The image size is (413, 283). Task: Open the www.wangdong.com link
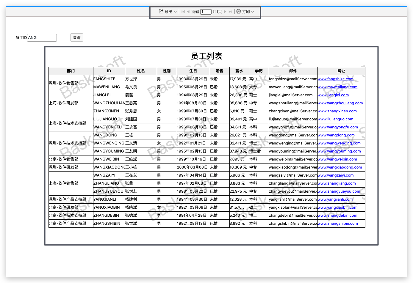tap(336, 135)
